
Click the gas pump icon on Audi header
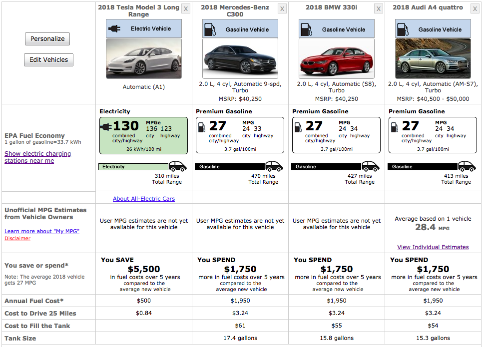click(403, 29)
